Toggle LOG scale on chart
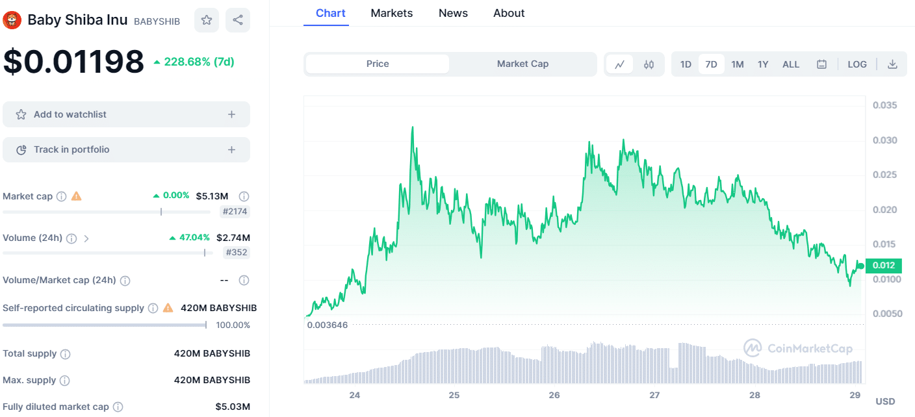The width and height of the screenshot is (915, 417). pos(857,64)
